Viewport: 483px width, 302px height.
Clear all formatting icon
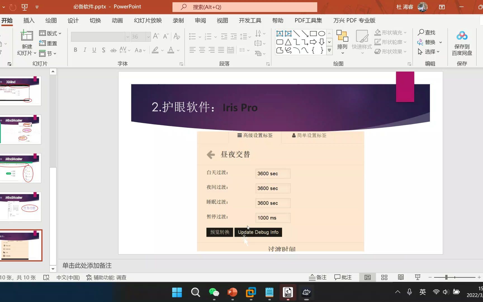(x=177, y=36)
